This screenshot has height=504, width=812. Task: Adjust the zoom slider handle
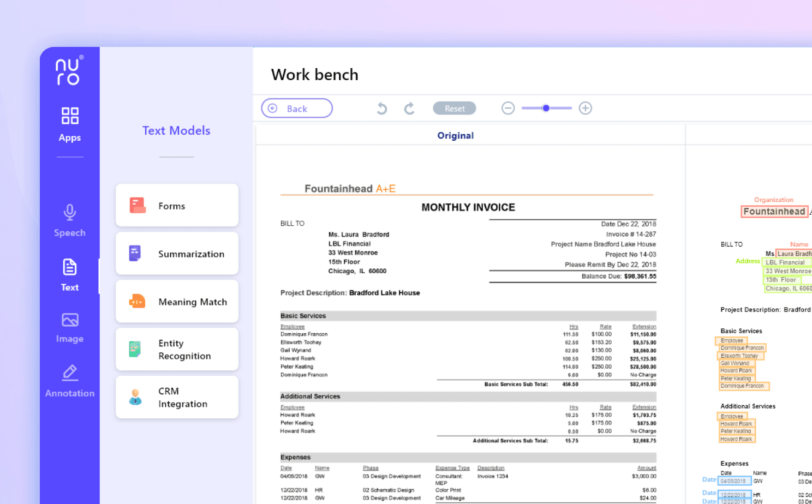coord(546,108)
